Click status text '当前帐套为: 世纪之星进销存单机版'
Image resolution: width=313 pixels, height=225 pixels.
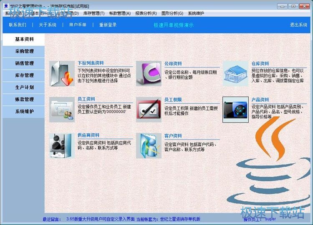click(x=168, y=219)
